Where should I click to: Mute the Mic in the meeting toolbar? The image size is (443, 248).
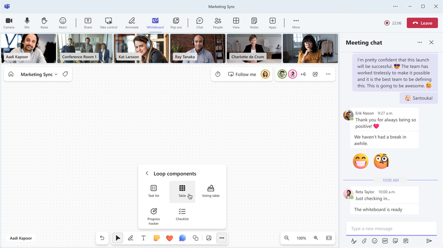click(27, 23)
